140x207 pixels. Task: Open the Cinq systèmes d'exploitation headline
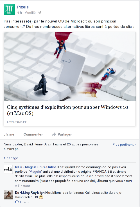pos(67,110)
